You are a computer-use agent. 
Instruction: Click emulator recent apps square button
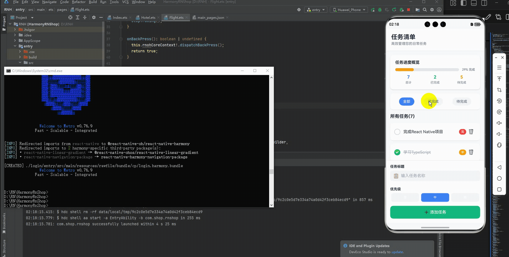click(499, 190)
